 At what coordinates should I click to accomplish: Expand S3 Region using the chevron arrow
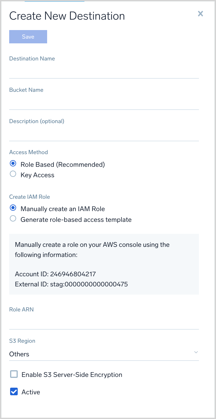(196, 353)
